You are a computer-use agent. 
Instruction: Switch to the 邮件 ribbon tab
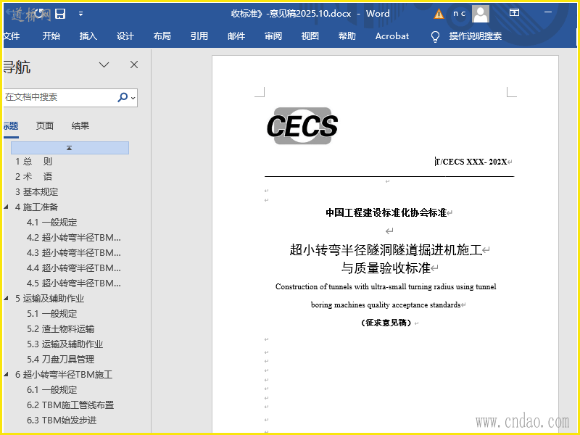click(x=236, y=36)
